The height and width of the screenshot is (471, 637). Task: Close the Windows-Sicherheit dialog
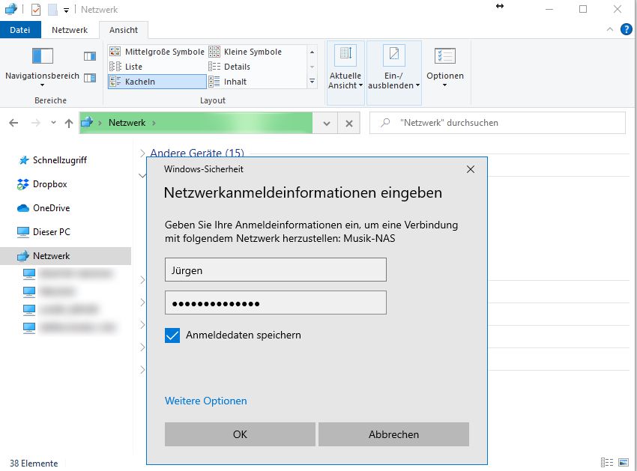click(x=471, y=169)
